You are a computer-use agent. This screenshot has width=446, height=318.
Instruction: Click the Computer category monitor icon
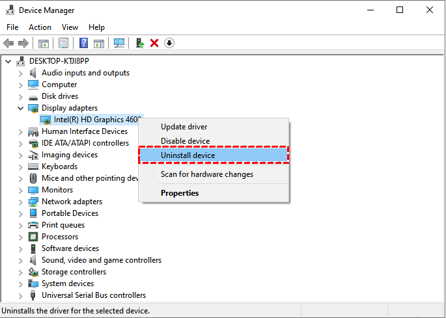coord(33,85)
